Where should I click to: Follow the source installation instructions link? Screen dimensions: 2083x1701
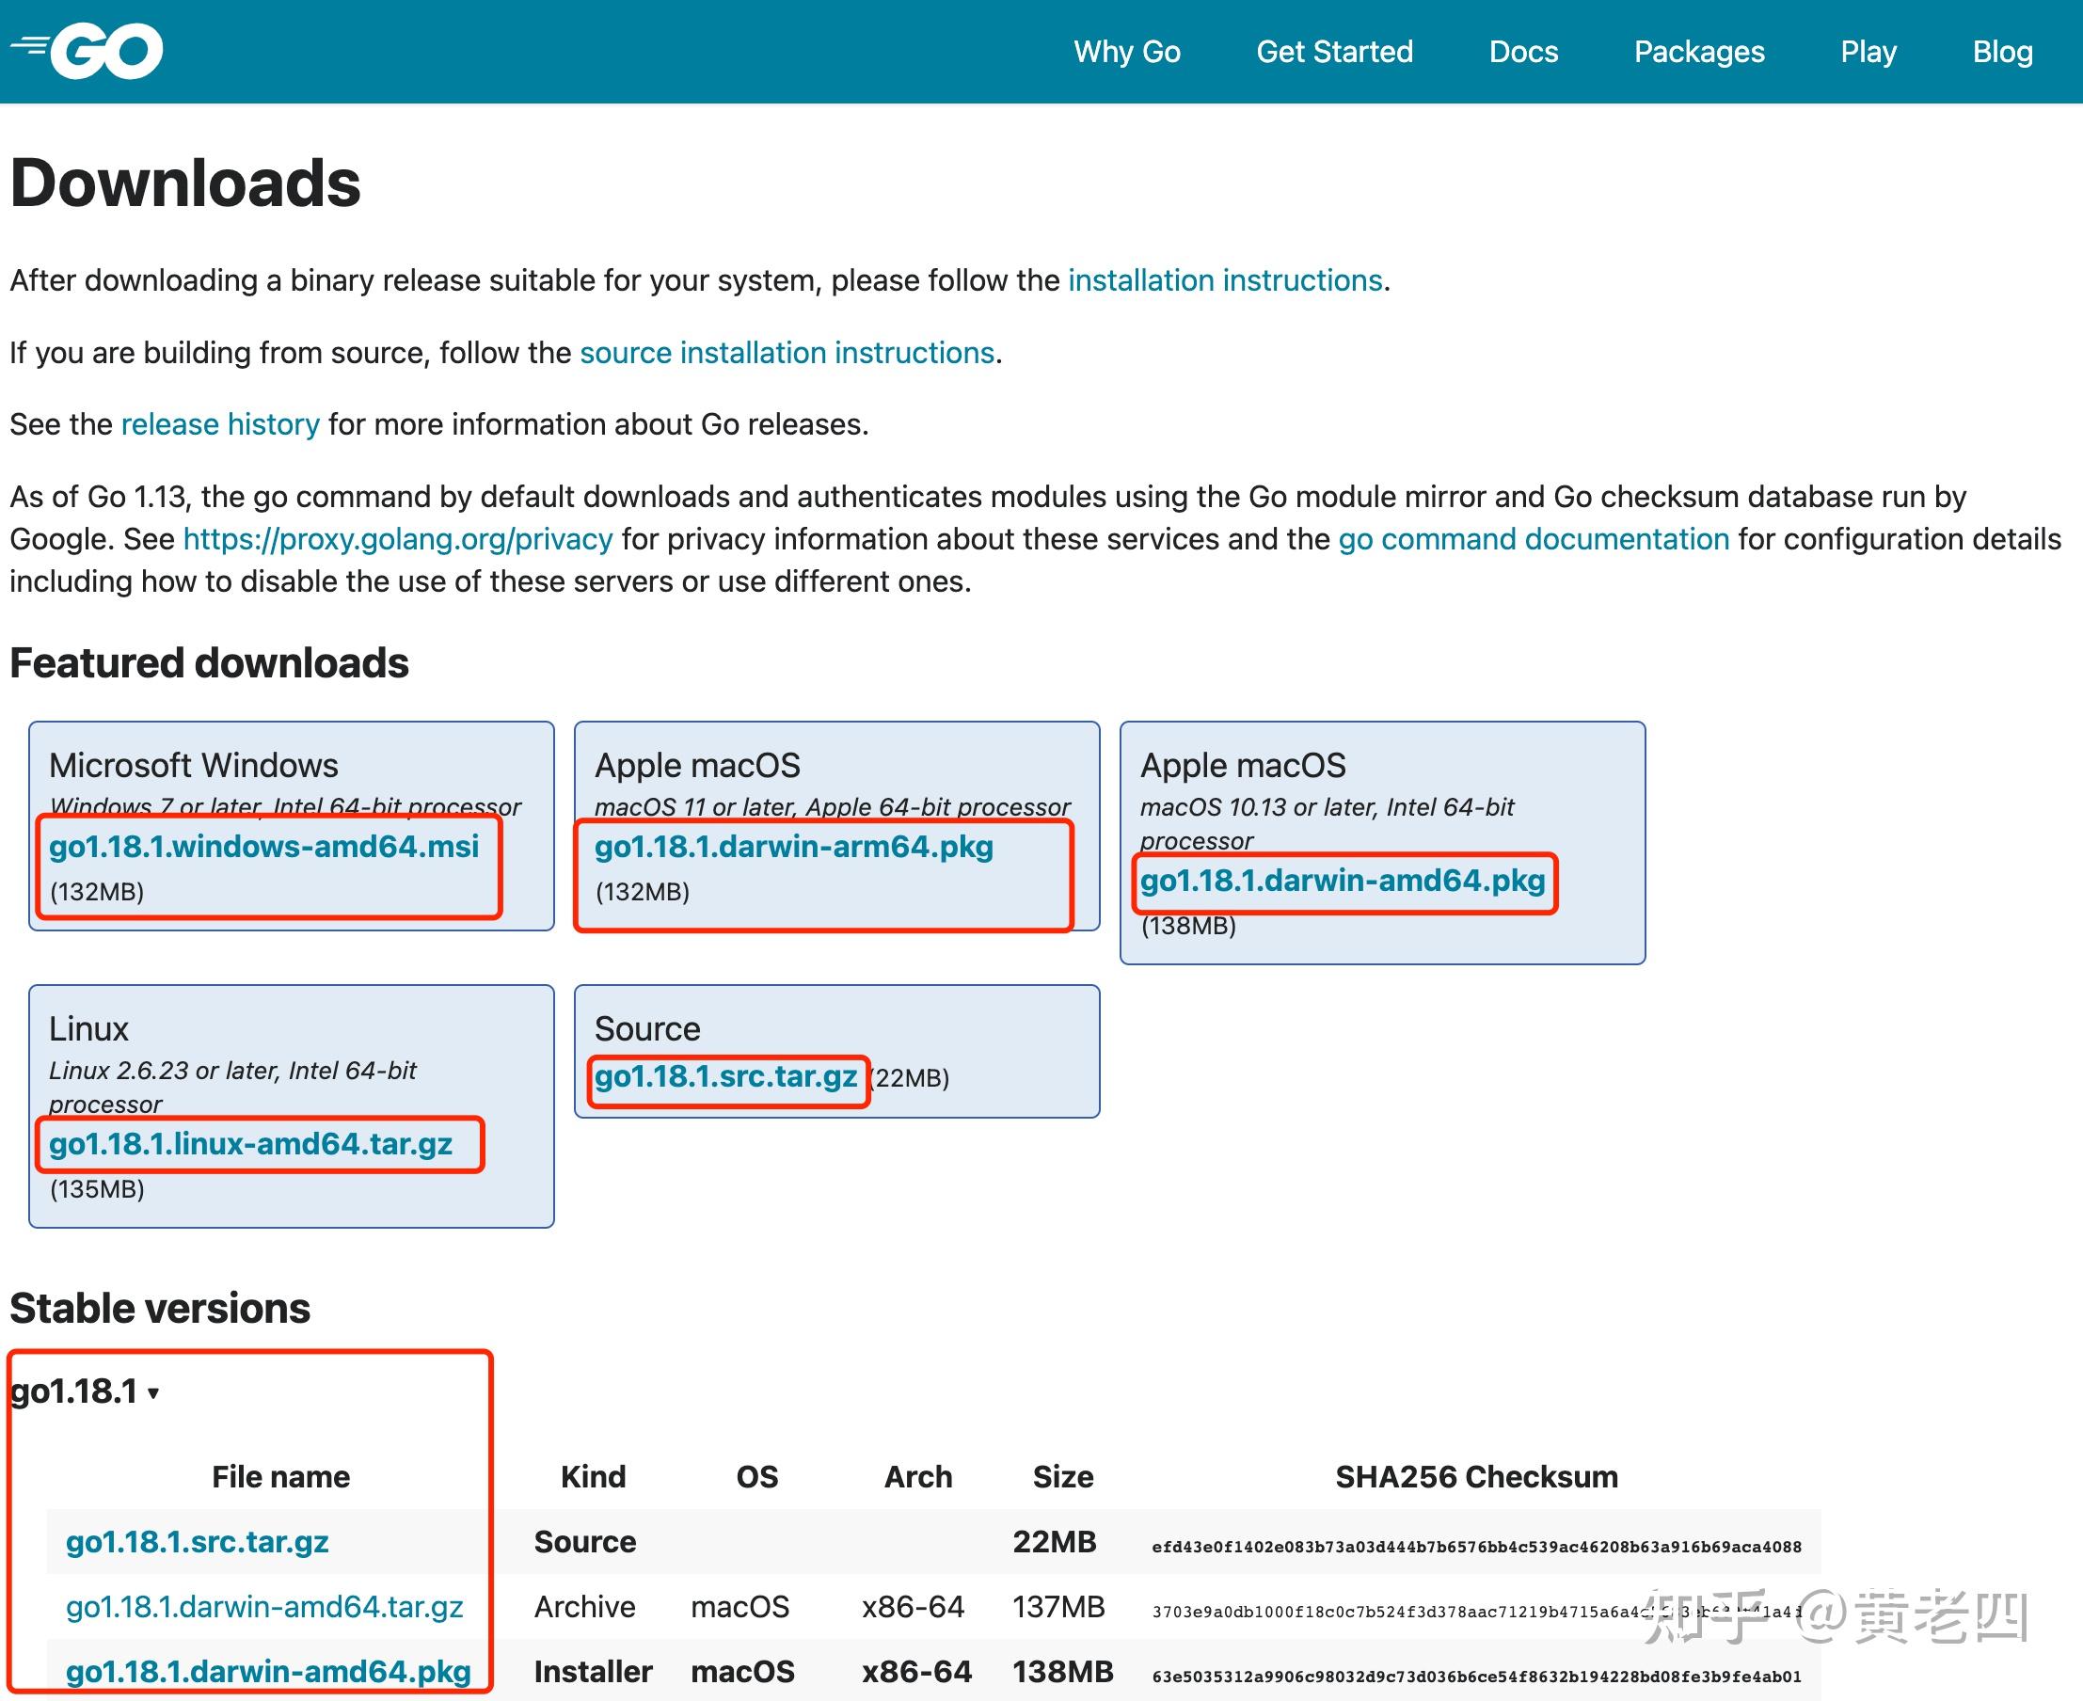tap(787, 353)
